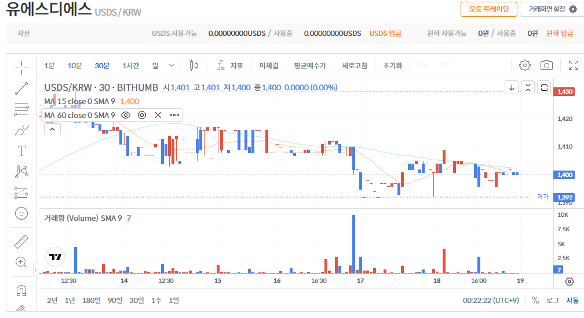Click the 1,400 current price label
The image size is (584, 318).
tap(565, 175)
